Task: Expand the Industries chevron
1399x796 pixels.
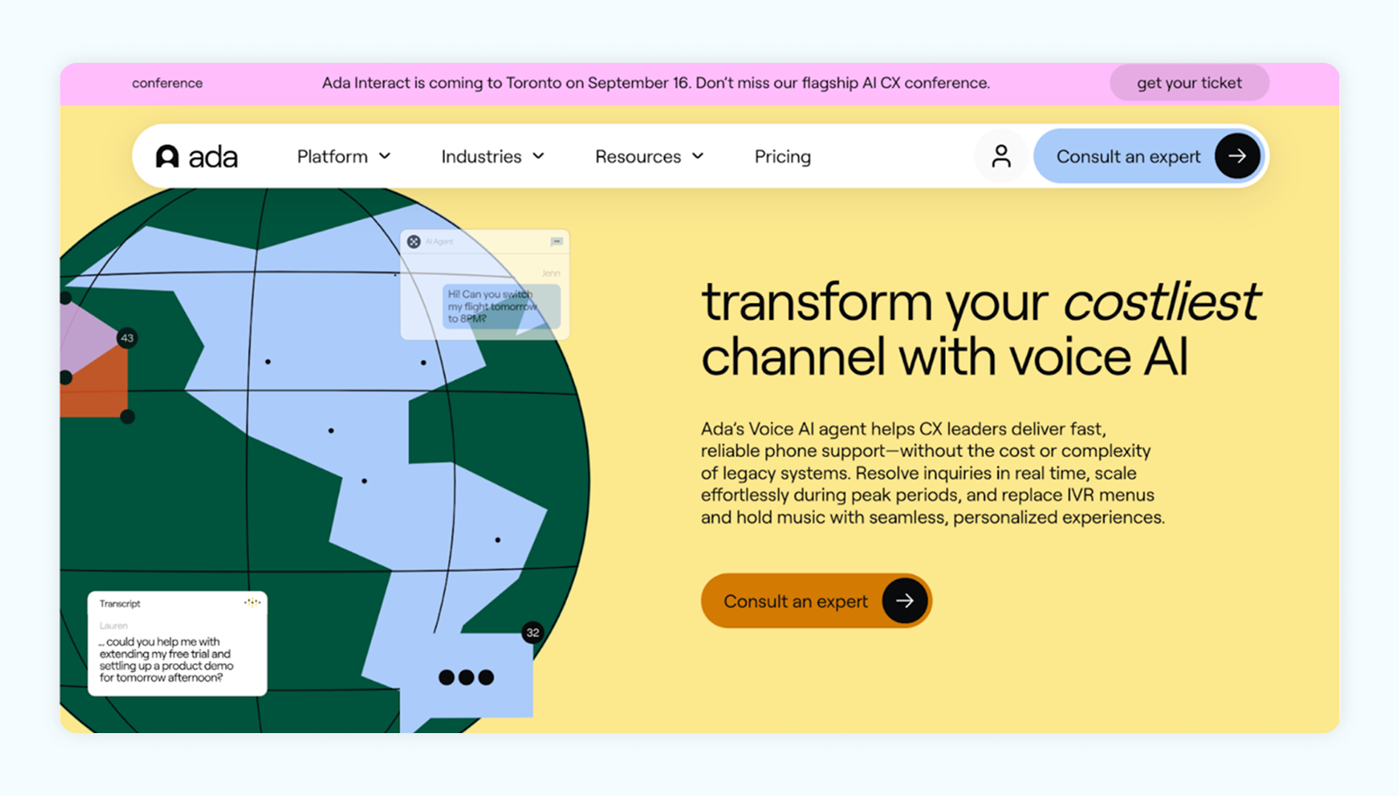Action: [539, 156]
